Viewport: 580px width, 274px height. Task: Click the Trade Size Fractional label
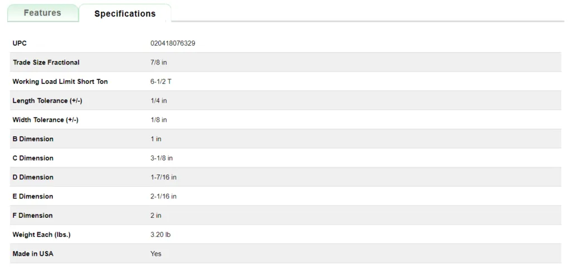(46, 62)
